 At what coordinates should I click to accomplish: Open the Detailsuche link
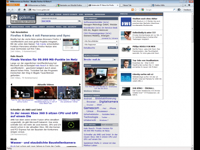pyautogui.click(x=89, y=48)
